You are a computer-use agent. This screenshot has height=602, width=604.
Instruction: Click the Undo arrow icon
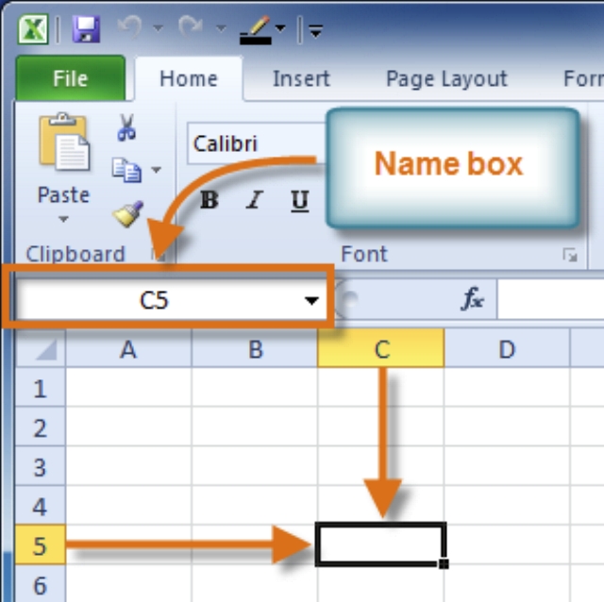130,27
